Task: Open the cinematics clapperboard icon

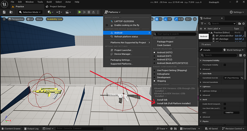Action: [68, 12]
